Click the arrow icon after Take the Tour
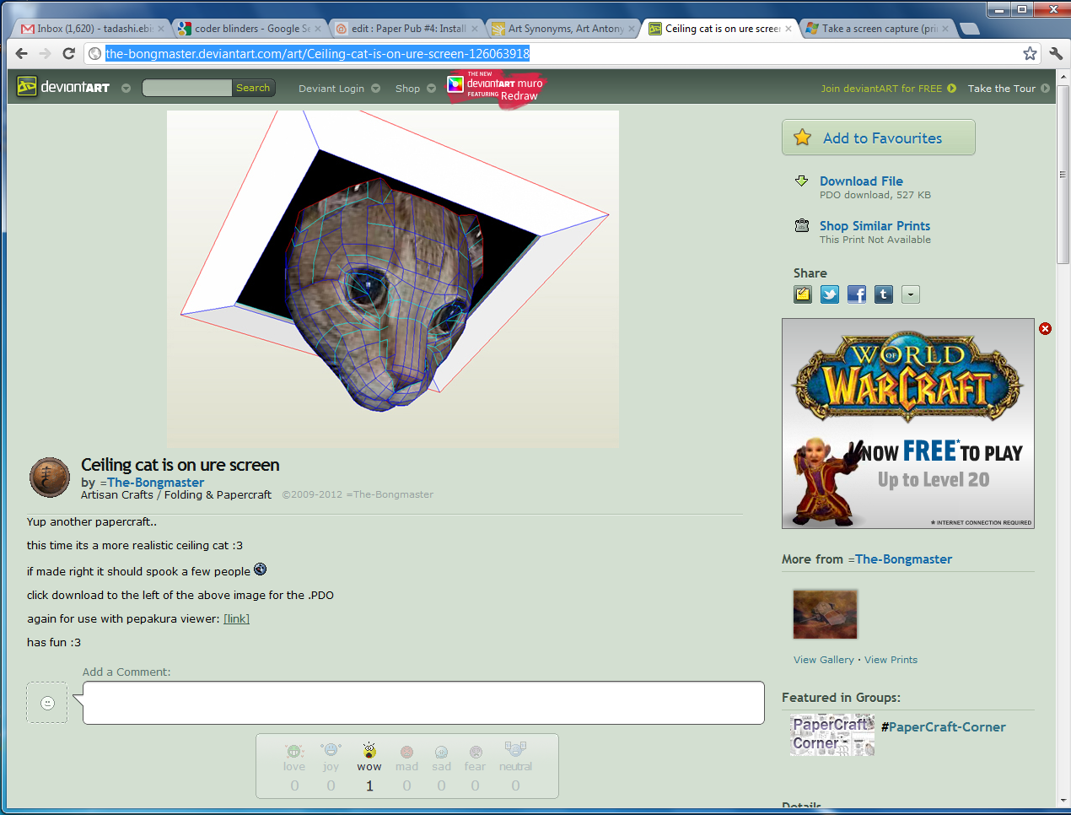 pyautogui.click(x=1046, y=88)
